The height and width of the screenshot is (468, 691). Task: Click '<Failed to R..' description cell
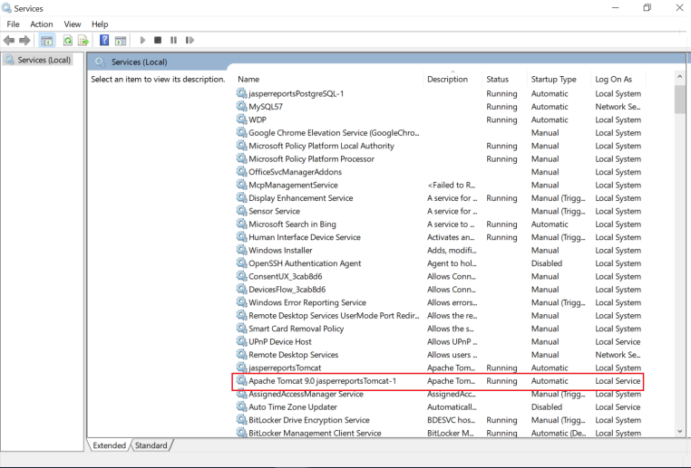452,185
